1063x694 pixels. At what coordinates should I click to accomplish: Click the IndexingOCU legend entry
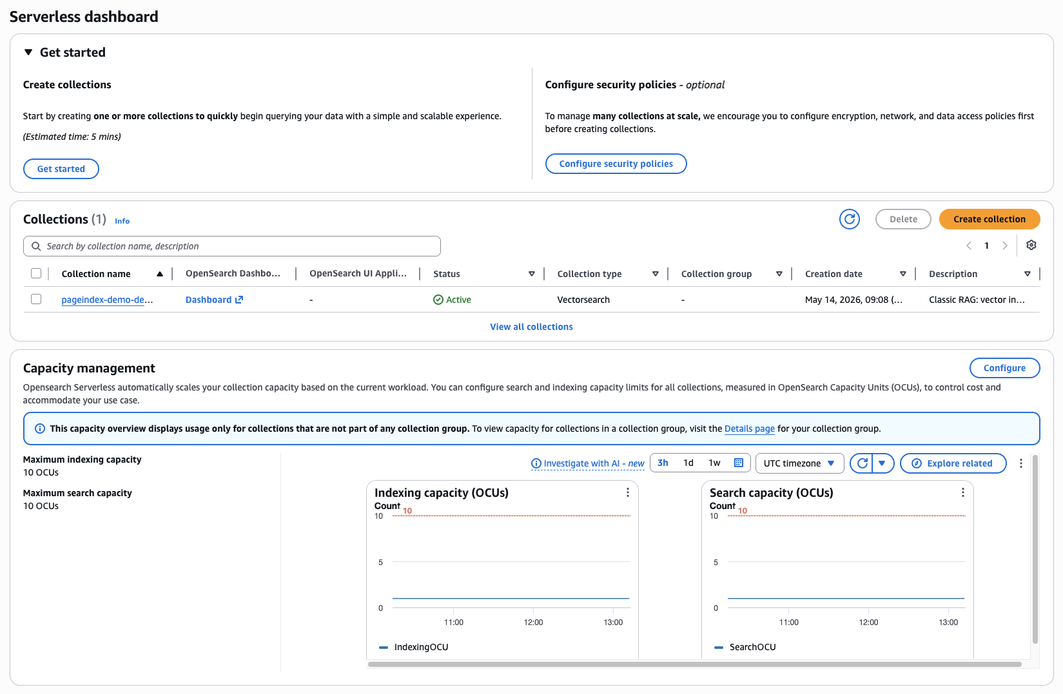point(414,647)
